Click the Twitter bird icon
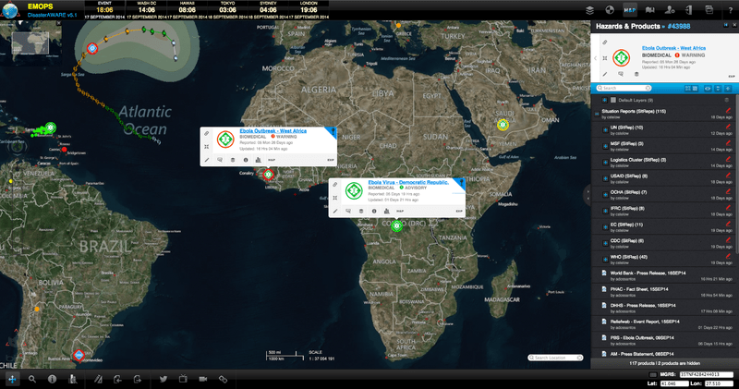The height and width of the screenshot is (389, 739). (x=163, y=379)
